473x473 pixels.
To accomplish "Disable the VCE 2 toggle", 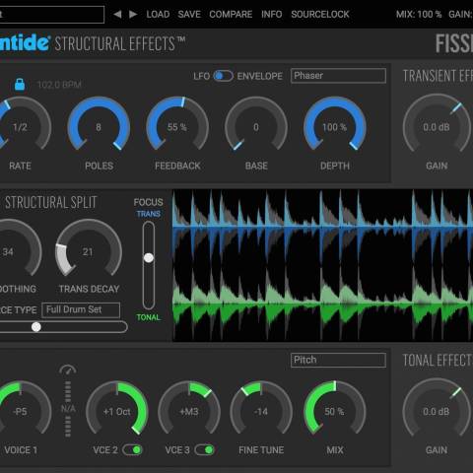I will pos(132,449).
